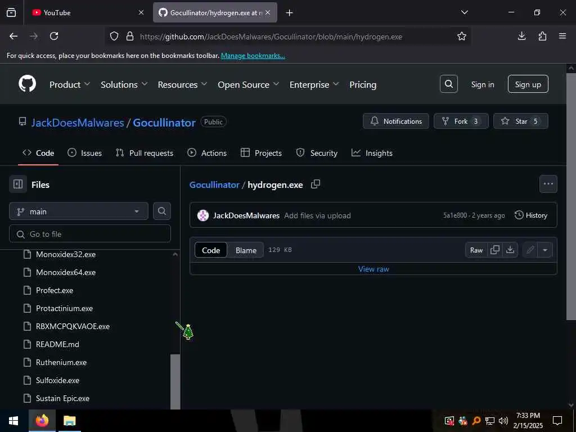Open the Windows notification center
The height and width of the screenshot is (432, 576).
(557, 421)
